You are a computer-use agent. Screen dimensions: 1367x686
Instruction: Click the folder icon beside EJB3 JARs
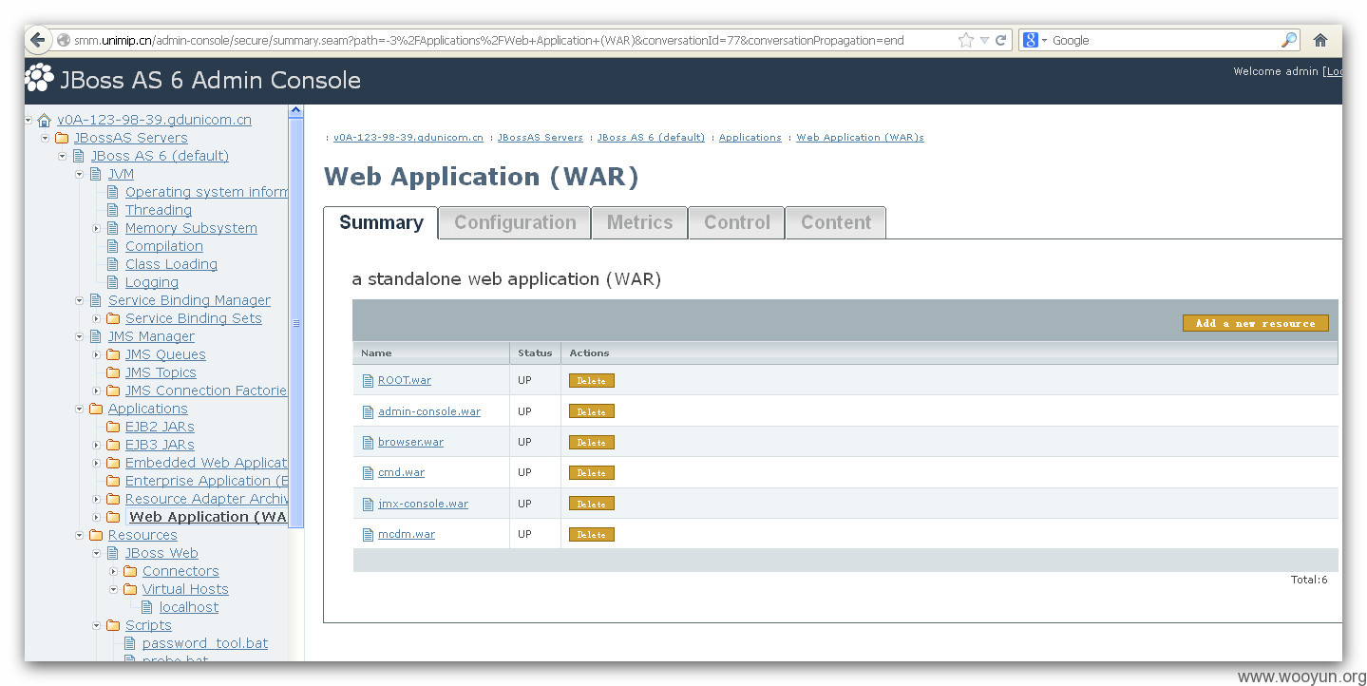pyautogui.click(x=113, y=445)
